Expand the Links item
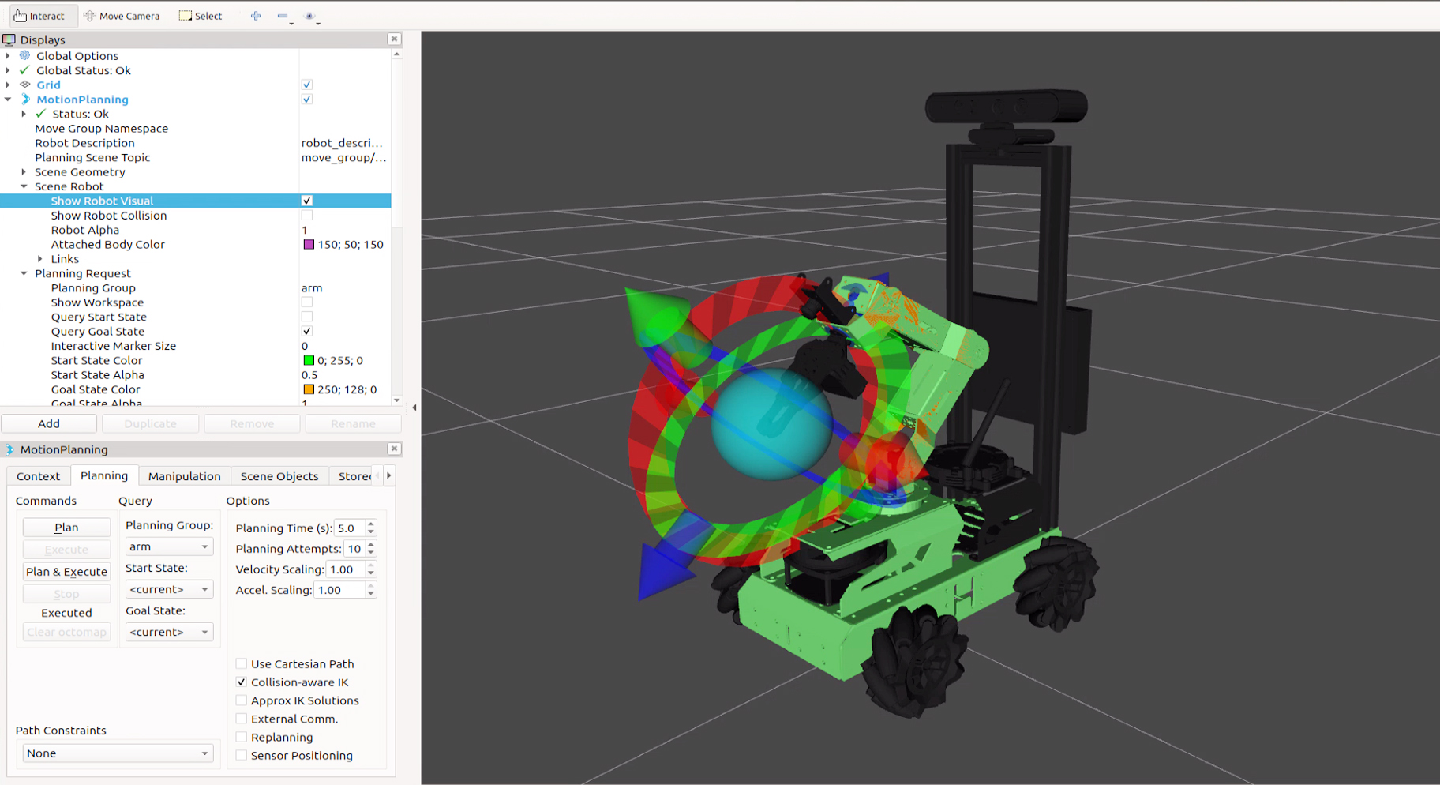 40,258
